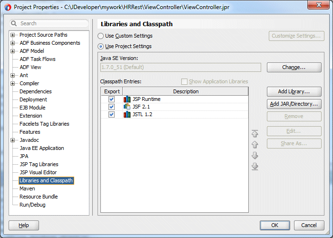This screenshot has height=238, width=333.
Task: Select the JSF 2.1 row text
Action: click(x=141, y=107)
